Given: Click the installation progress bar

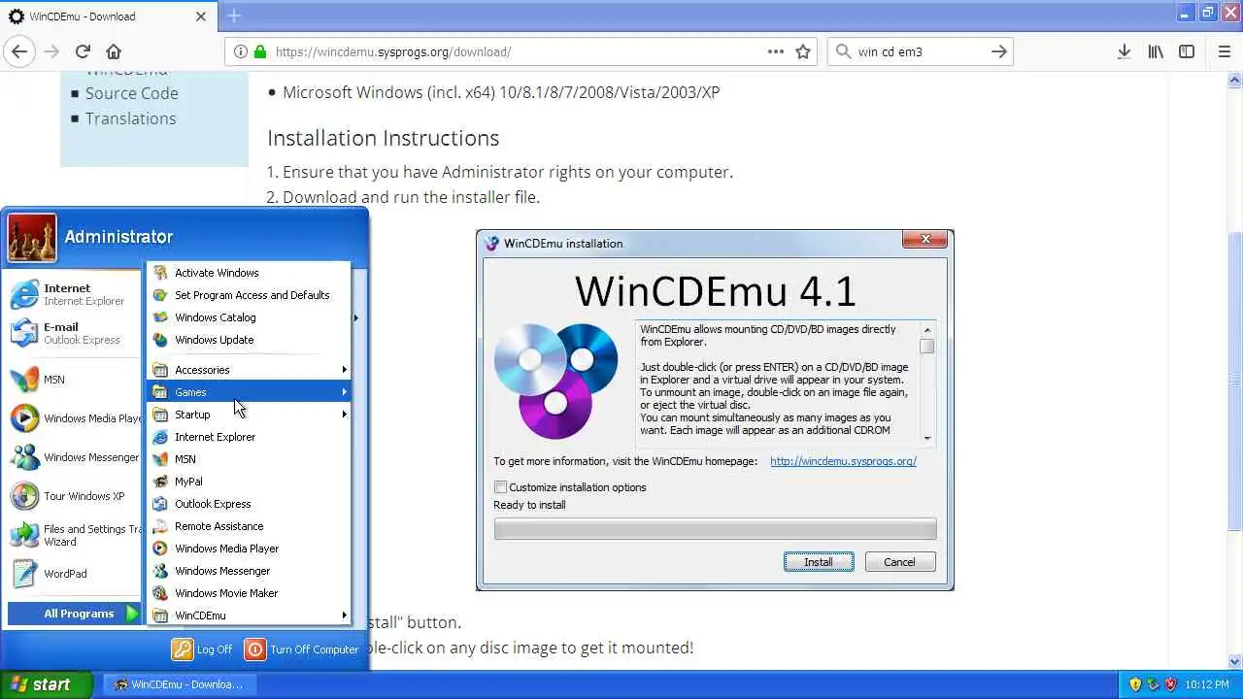Looking at the screenshot, I should tap(715, 529).
